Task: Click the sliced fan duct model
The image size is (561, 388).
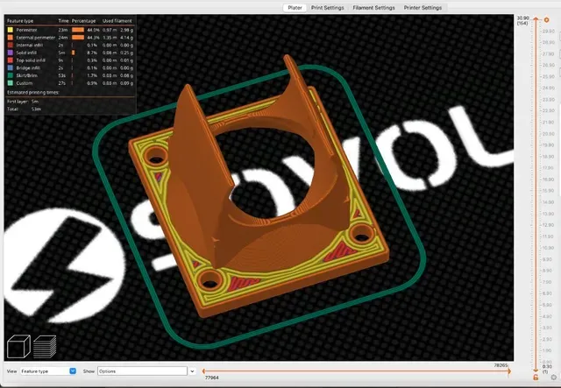Action: point(257,187)
